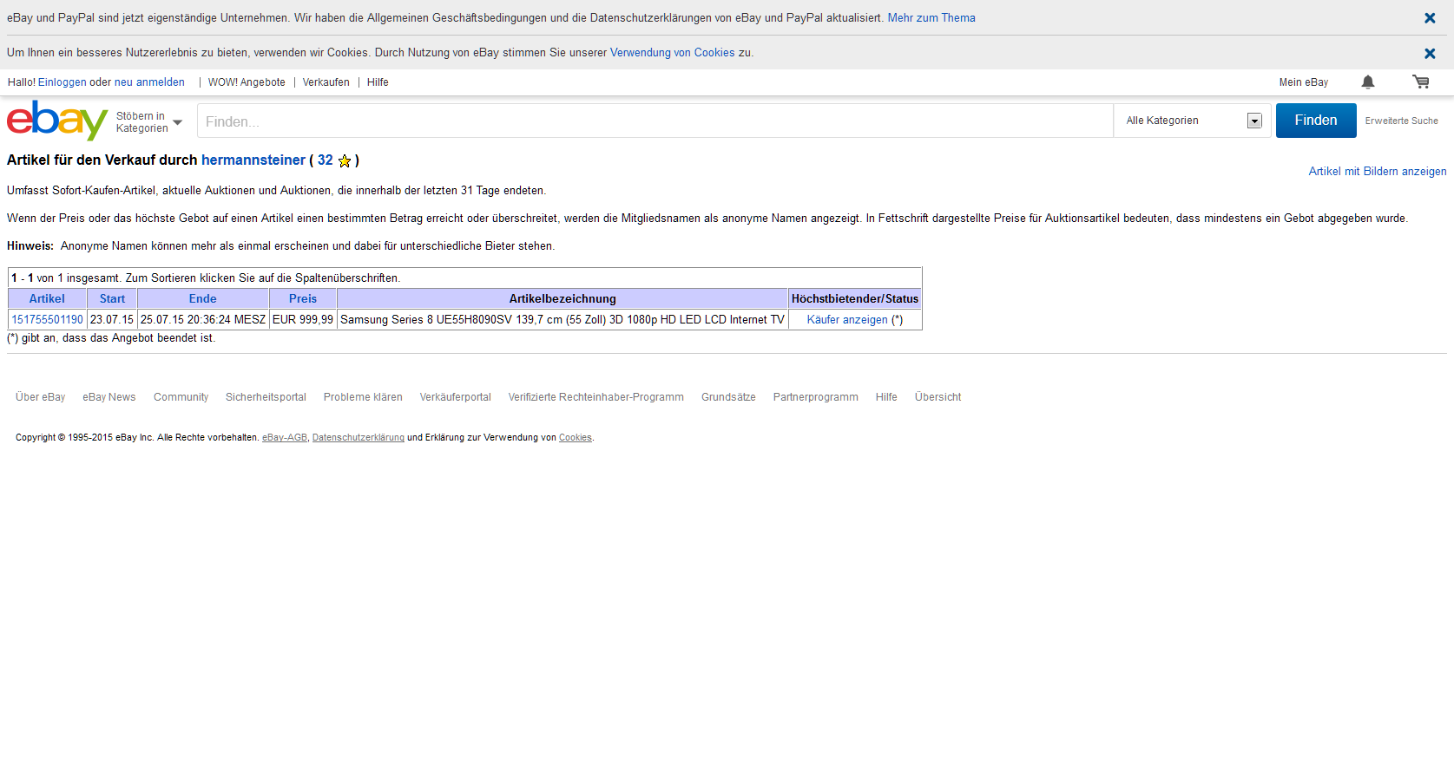Open Partnerprogramm footer link

(816, 397)
